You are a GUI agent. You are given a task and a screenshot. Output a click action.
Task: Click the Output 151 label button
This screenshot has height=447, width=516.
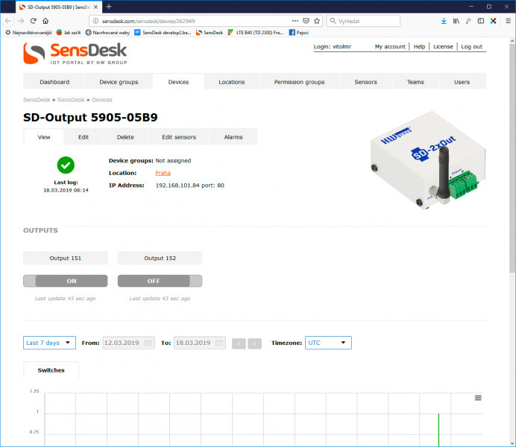coord(65,258)
